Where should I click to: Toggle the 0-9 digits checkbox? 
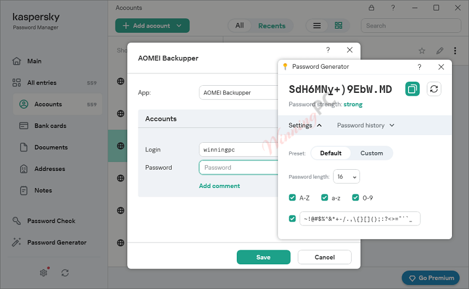point(355,197)
